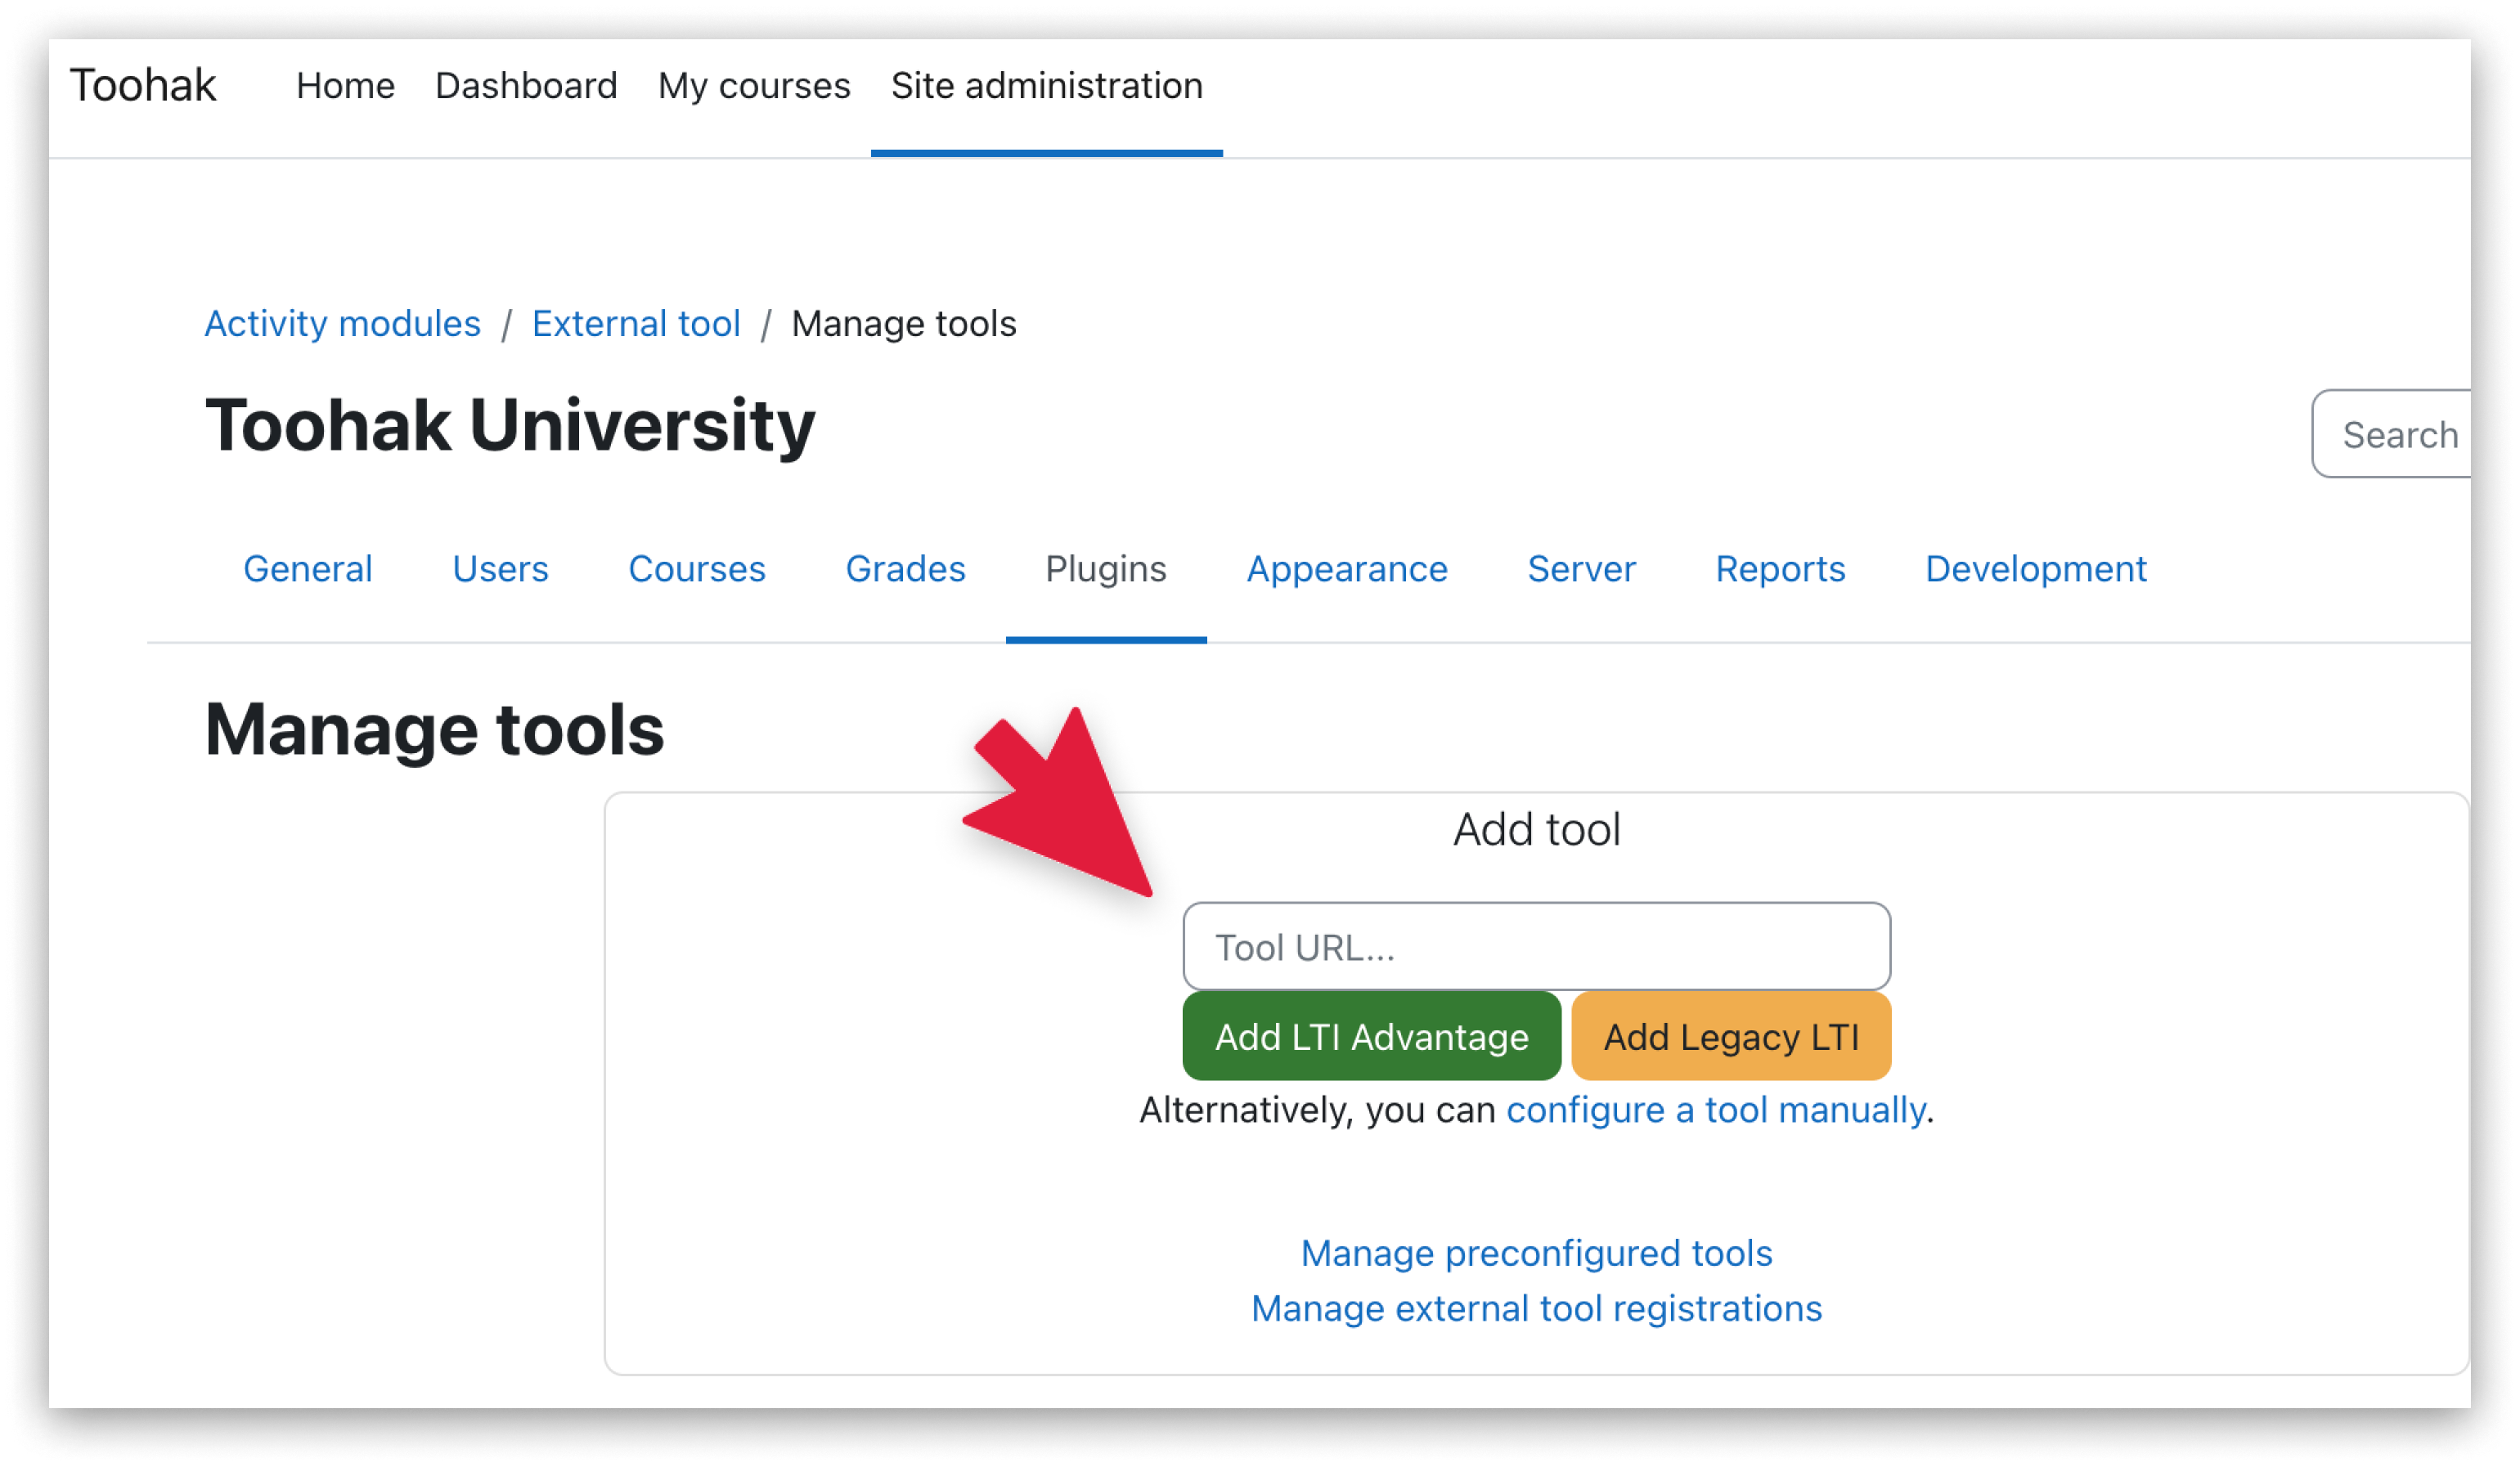Image resolution: width=2520 pixels, height=1467 pixels.
Task: Open the configure a tool manually link
Action: click(x=1716, y=1111)
